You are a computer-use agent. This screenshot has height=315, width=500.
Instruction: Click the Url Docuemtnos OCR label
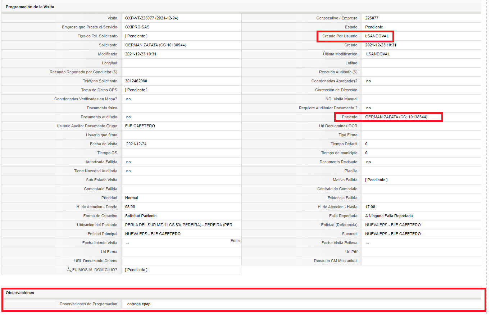click(338, 126)
